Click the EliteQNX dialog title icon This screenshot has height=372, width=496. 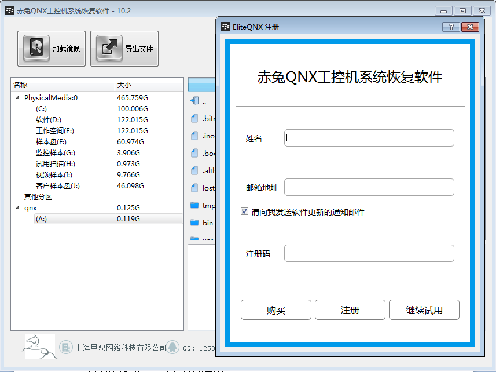coord(226,27)
